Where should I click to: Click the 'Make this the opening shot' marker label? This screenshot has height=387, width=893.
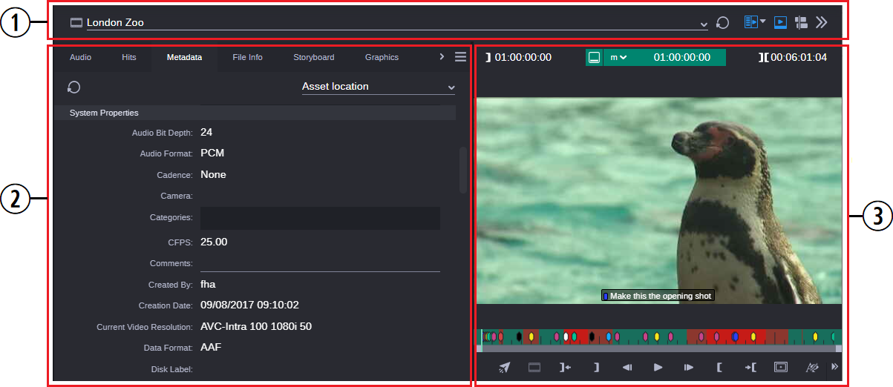pos(658,296)
